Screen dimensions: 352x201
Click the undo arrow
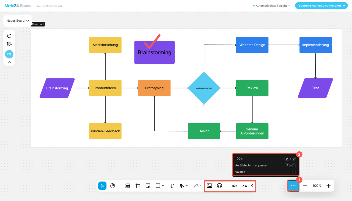tap(235, 186)
